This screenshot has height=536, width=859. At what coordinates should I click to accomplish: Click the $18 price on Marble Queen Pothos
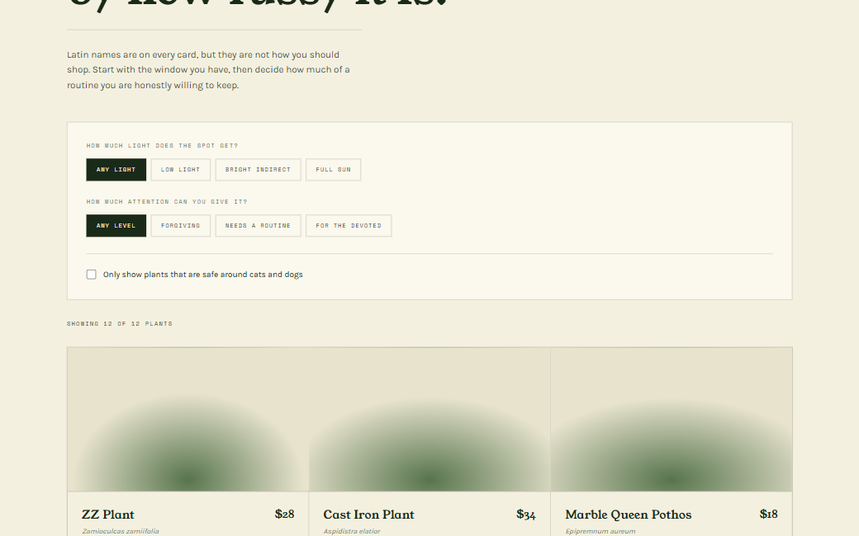pyautogui.click(x=769, y=514)
